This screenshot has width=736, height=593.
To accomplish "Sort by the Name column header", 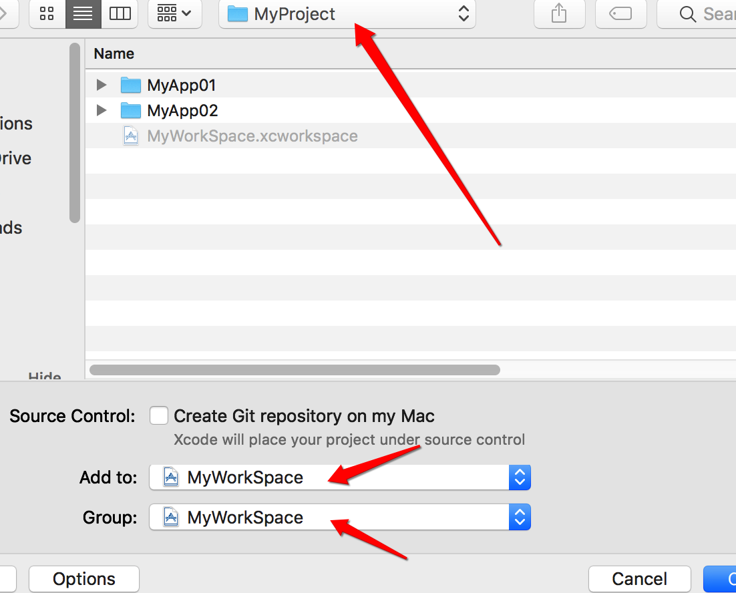I will pyautogui.click(x=114, y=53).
